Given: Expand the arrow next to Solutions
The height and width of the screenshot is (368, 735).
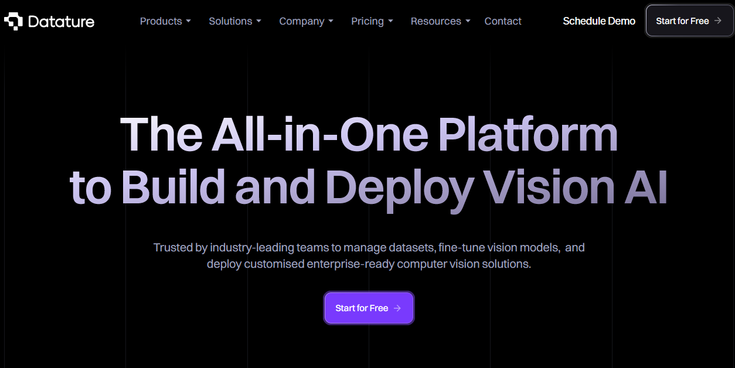Looking at the screenshot, I should click(x=258, y=21).
